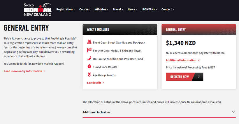Click the banana On-Course Nutrition icon

pyautogui.click(x=89, y=59)
